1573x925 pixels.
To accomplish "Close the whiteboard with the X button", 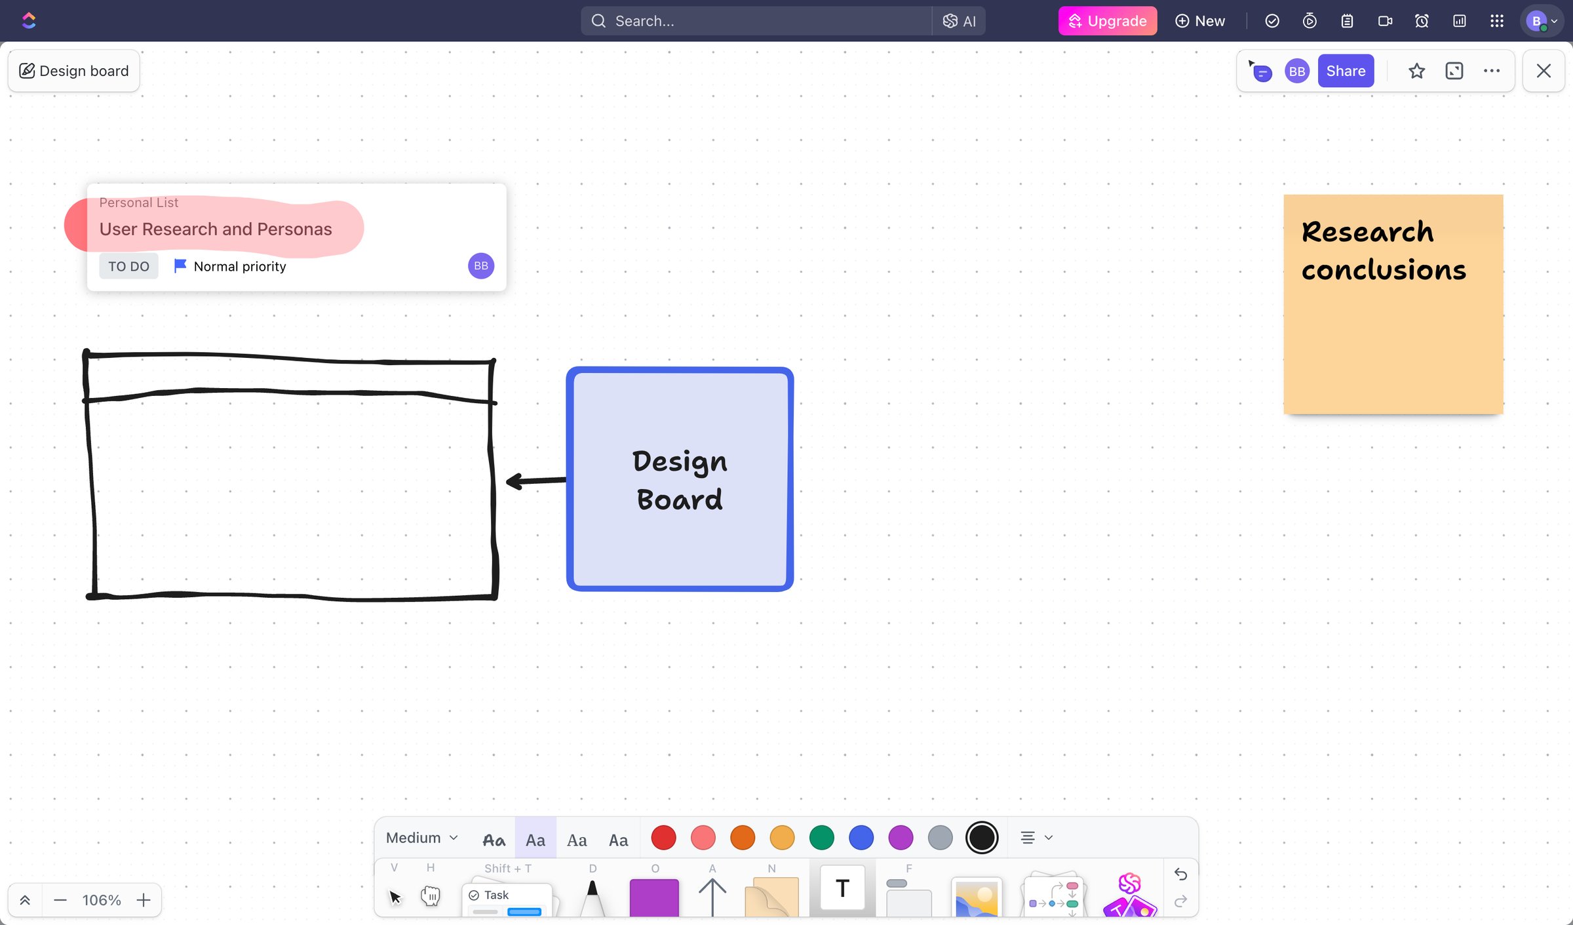I will pos(1544,71).
